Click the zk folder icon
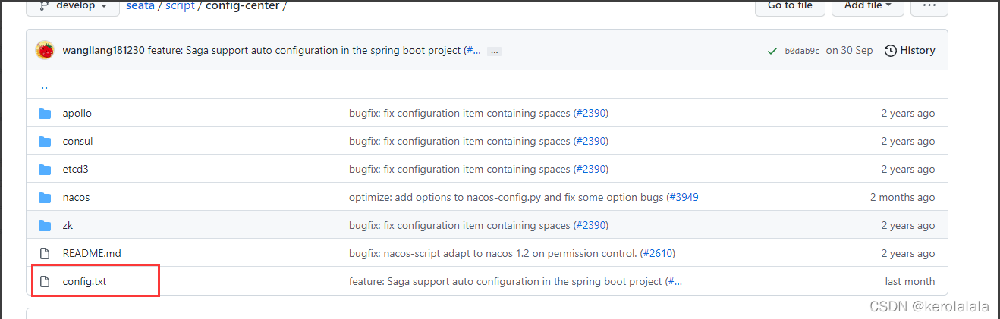The width and height of the screenshot is (1000, 319). point(46,226)
